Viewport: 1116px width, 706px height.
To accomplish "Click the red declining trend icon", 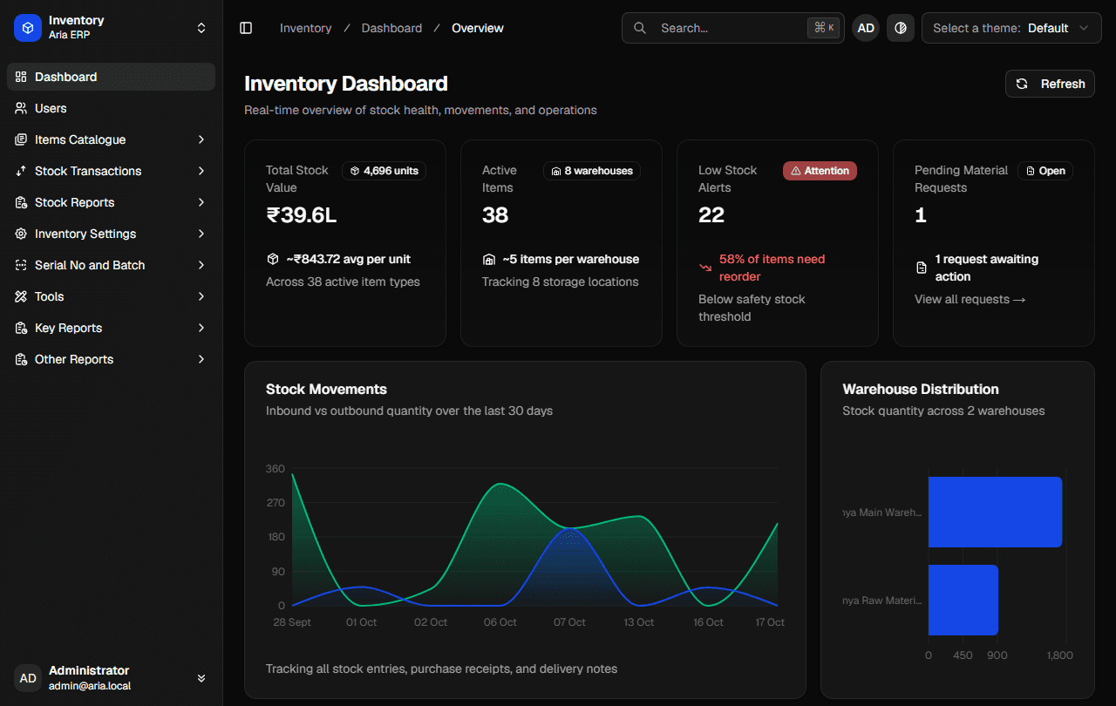I will 705,268.
